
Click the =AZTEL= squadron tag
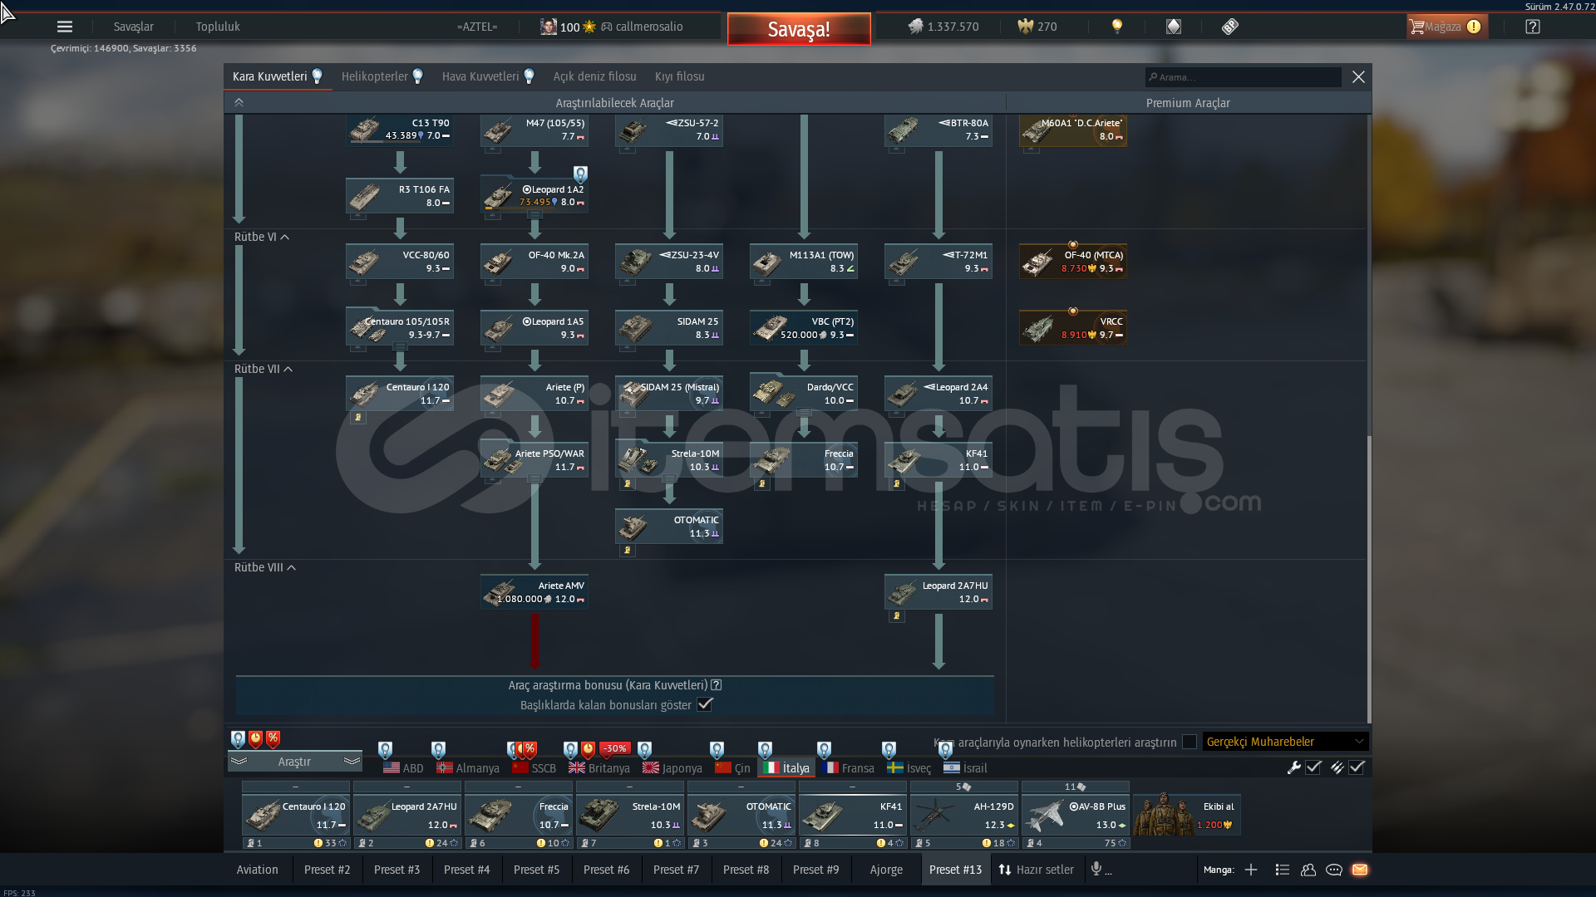pos(477,27)
